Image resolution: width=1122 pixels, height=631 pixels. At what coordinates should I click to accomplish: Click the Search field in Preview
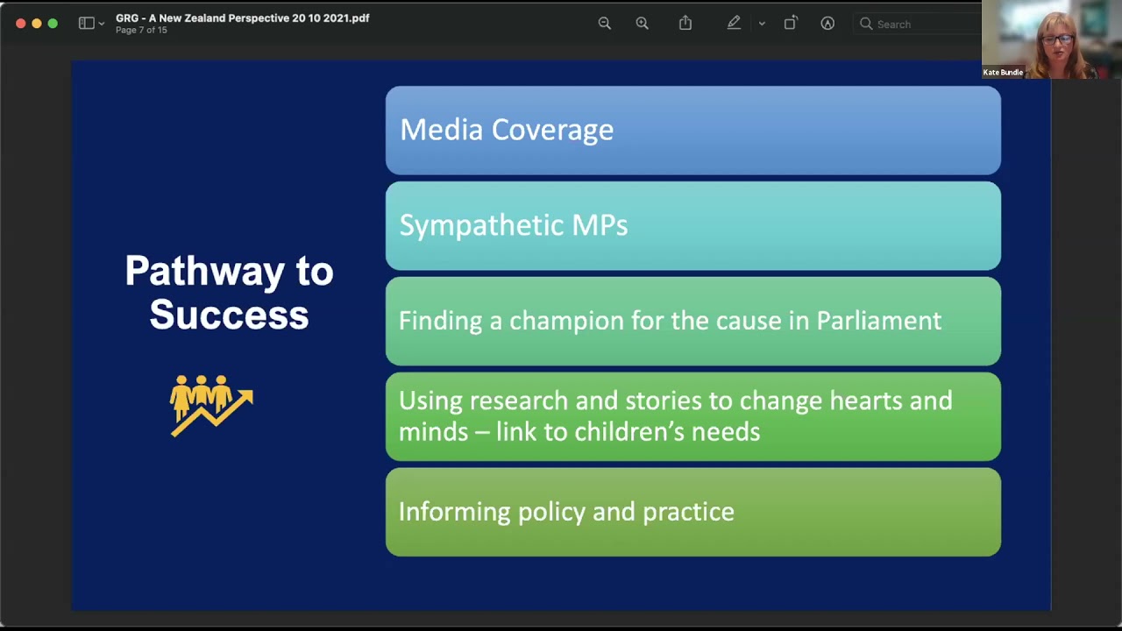917,24
